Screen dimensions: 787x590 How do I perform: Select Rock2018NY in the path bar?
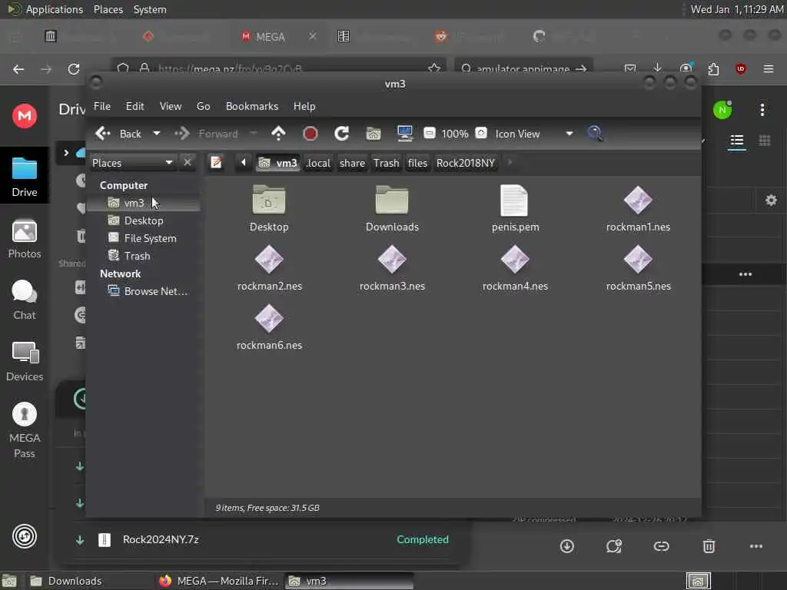[466, 163]
